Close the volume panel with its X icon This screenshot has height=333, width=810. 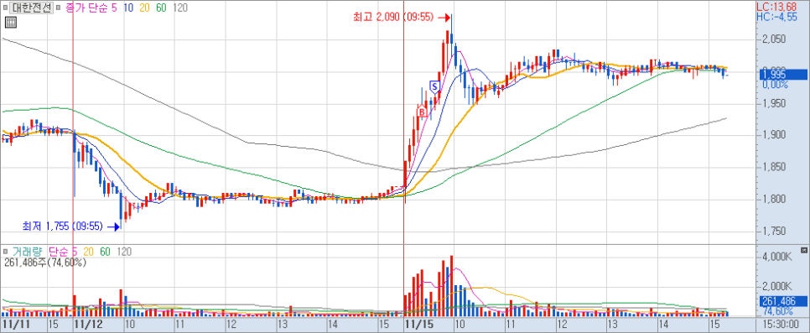pos(803,250)
